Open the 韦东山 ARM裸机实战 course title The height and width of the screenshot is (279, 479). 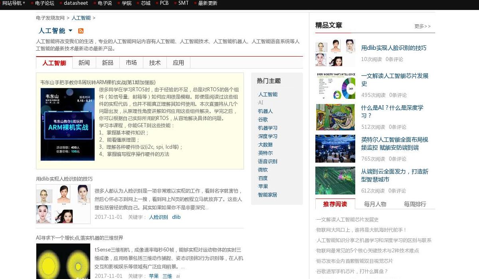98,83
